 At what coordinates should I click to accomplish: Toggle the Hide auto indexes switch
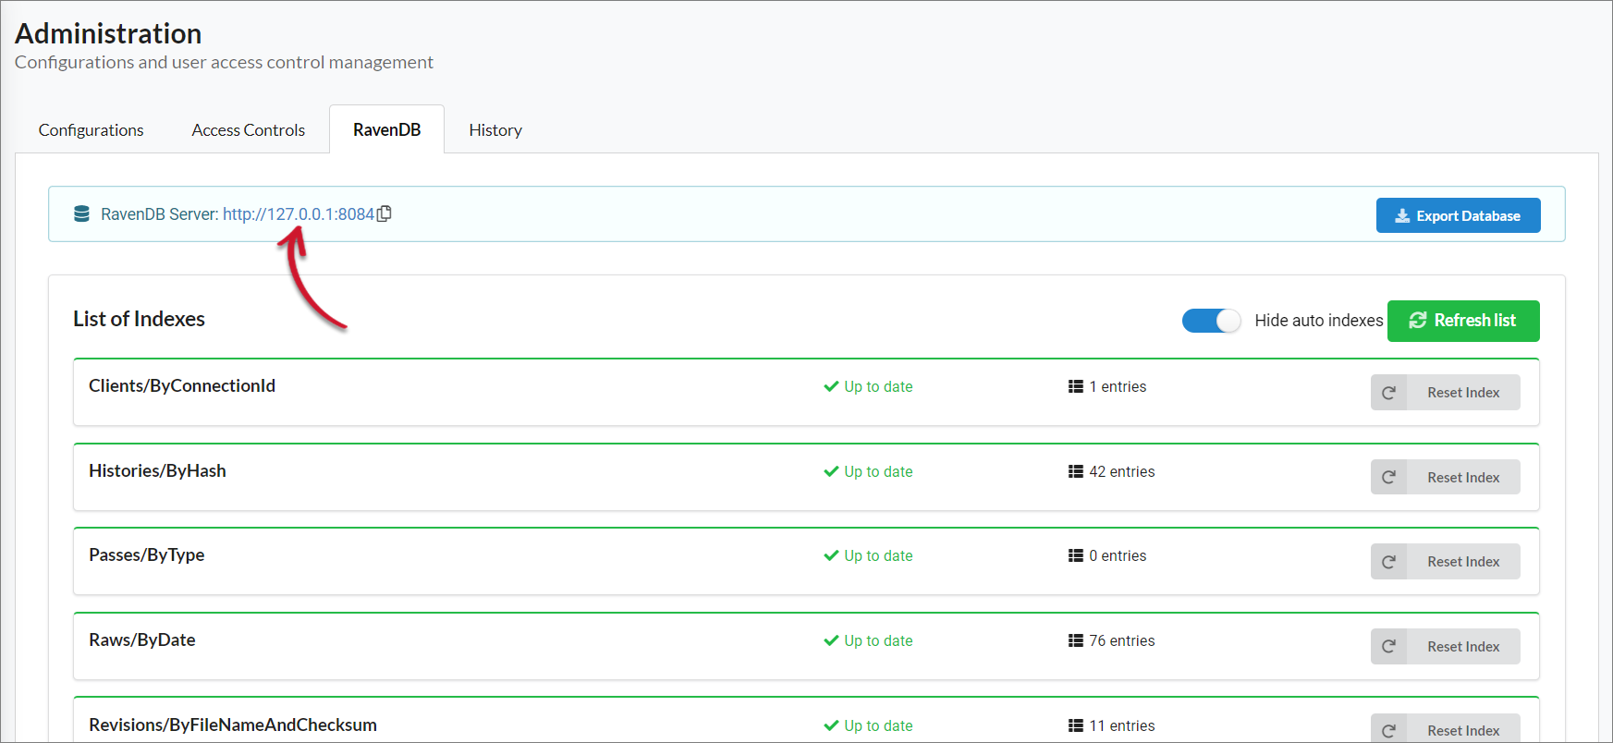pos(1211,321)
